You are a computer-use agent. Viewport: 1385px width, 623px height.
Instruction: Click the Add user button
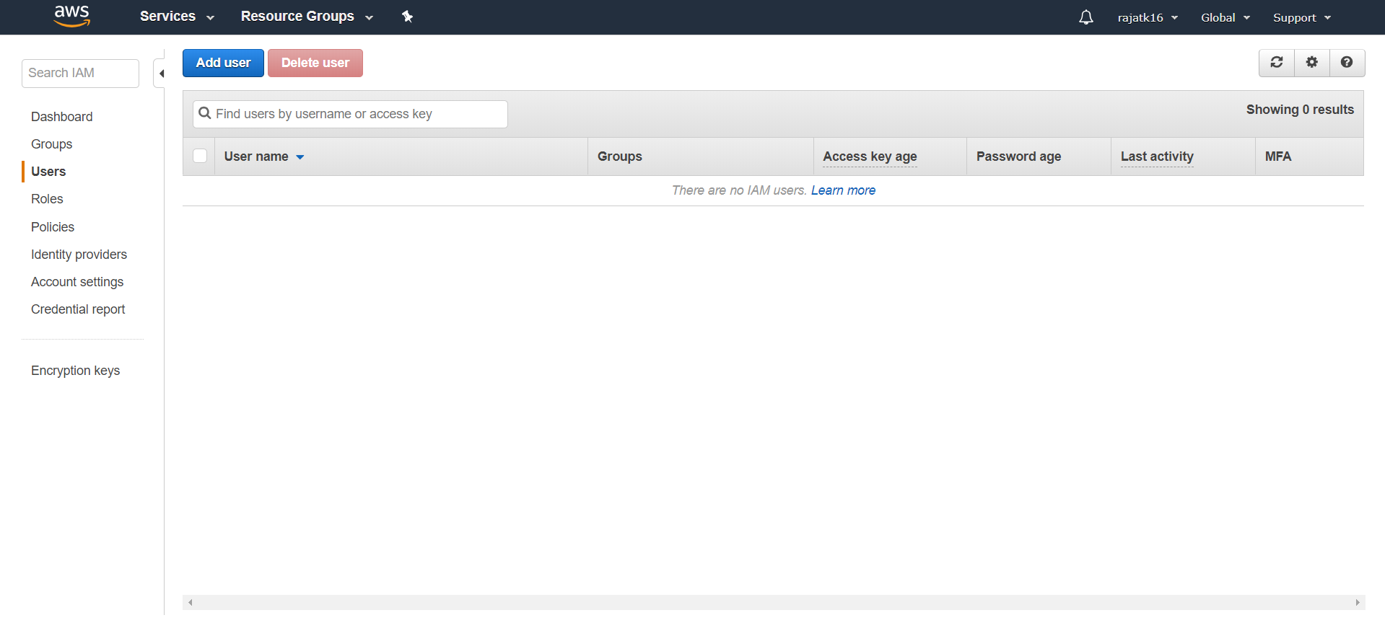223,63
